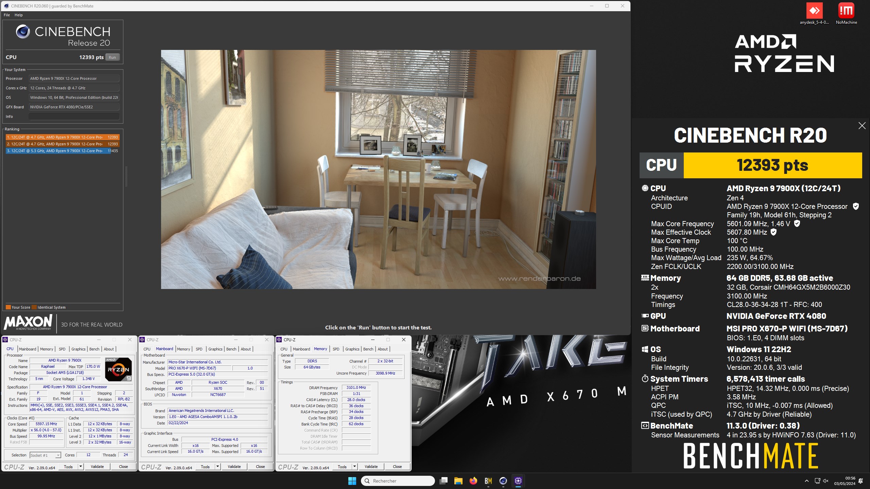Open the SPD tab in second CPU-Z window
Screen dimensions: 870x489
pyautogui.click(x=199, y=349)
